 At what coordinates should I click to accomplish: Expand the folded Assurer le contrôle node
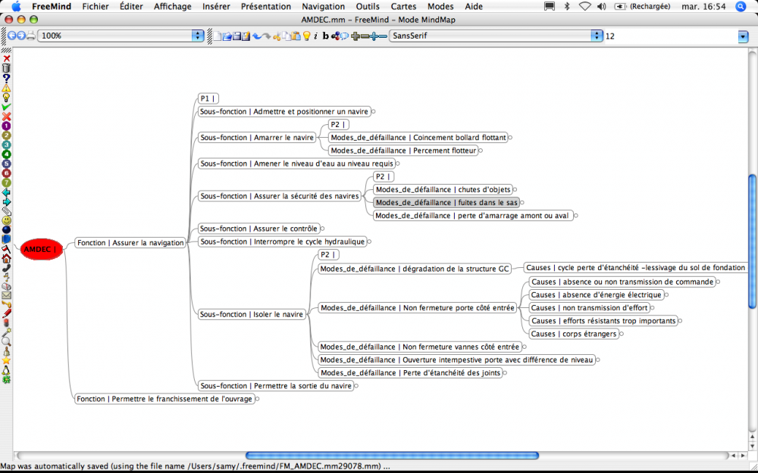322,229
